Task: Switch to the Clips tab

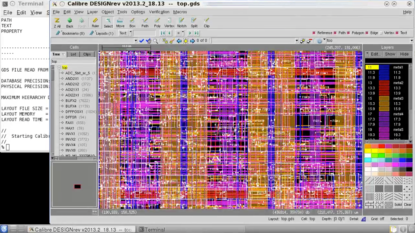Action: click(87, 54)
